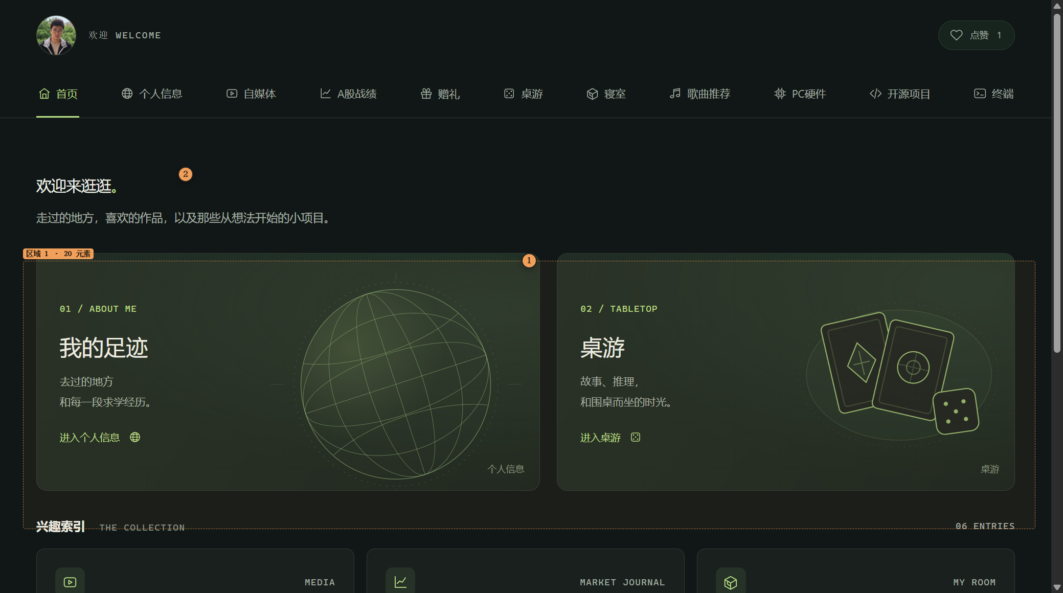This screenshot has width=1063, height=593.
Task: Follow the 进入桌游 link
Action: [x=610, y=438]
